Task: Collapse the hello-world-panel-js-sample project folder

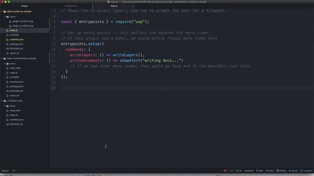Action: [2, 59]
